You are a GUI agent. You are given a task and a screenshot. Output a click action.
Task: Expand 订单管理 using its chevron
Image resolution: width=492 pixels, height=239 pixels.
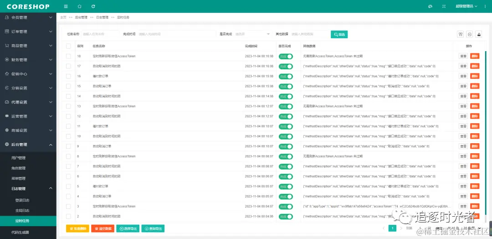(x=51, y=31)
